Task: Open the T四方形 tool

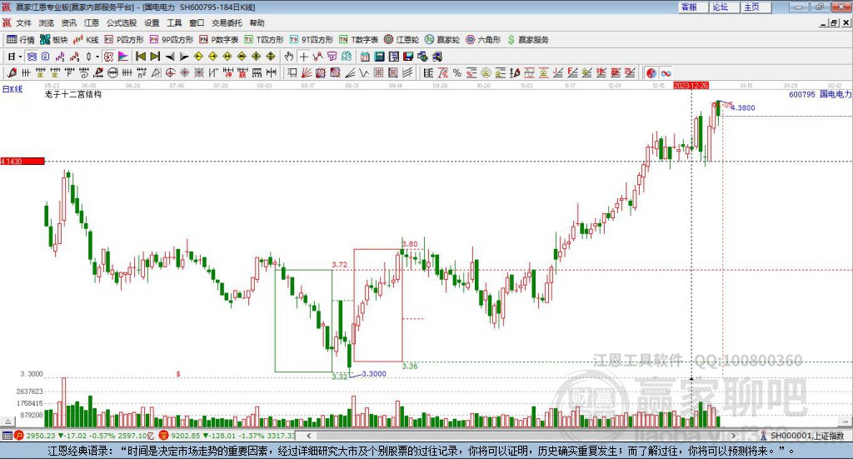Action: (264, 40)
